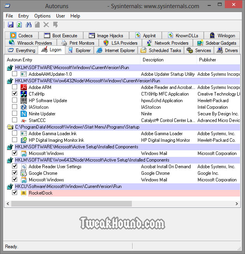Uncheck the CTxfiHlp checkbox

pyautogui.click(x=15, y=94)
